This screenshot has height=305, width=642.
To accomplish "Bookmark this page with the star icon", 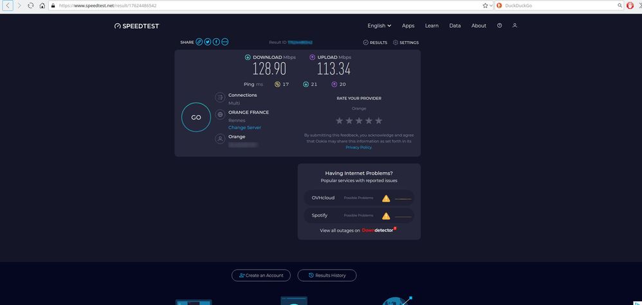I will pyautogui.click(x=485, y=6).
